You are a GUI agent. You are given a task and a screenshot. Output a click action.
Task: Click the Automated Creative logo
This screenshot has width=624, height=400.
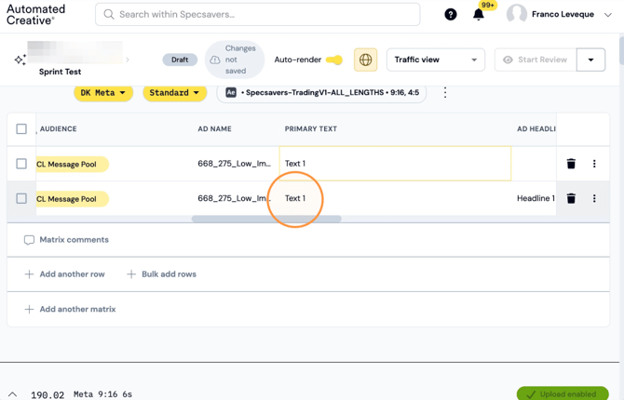35,15
